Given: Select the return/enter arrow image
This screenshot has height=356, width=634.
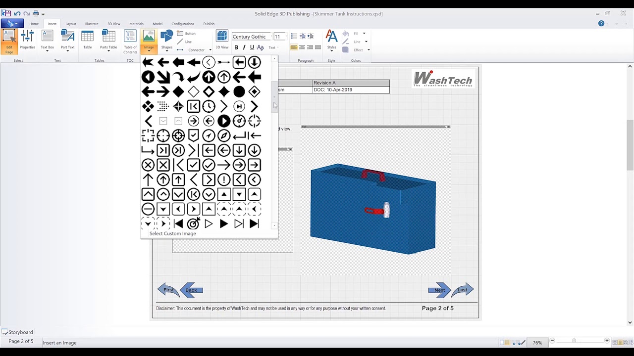Looking at the screenshot, I should pos(239,135).
